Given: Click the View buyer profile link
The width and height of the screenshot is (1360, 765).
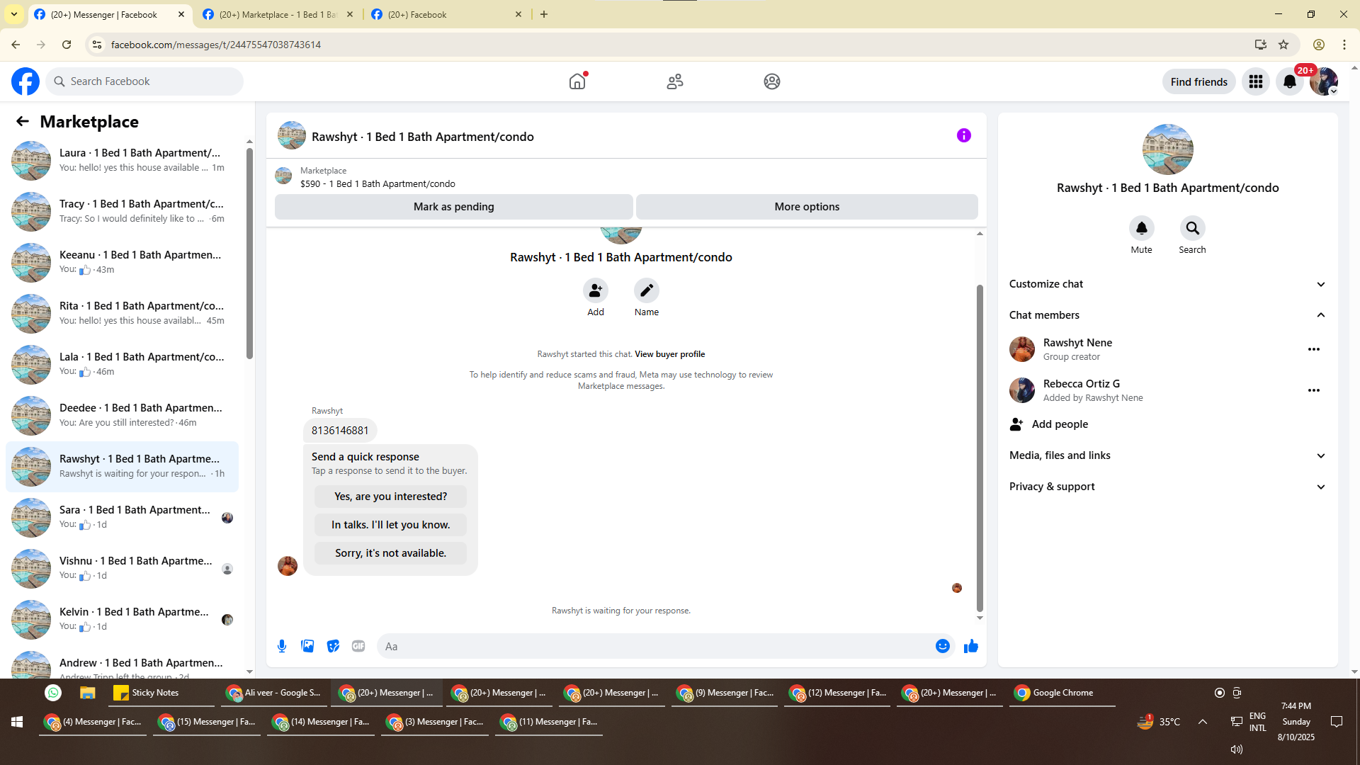Looking at the screenshot, I should point(669,354).
